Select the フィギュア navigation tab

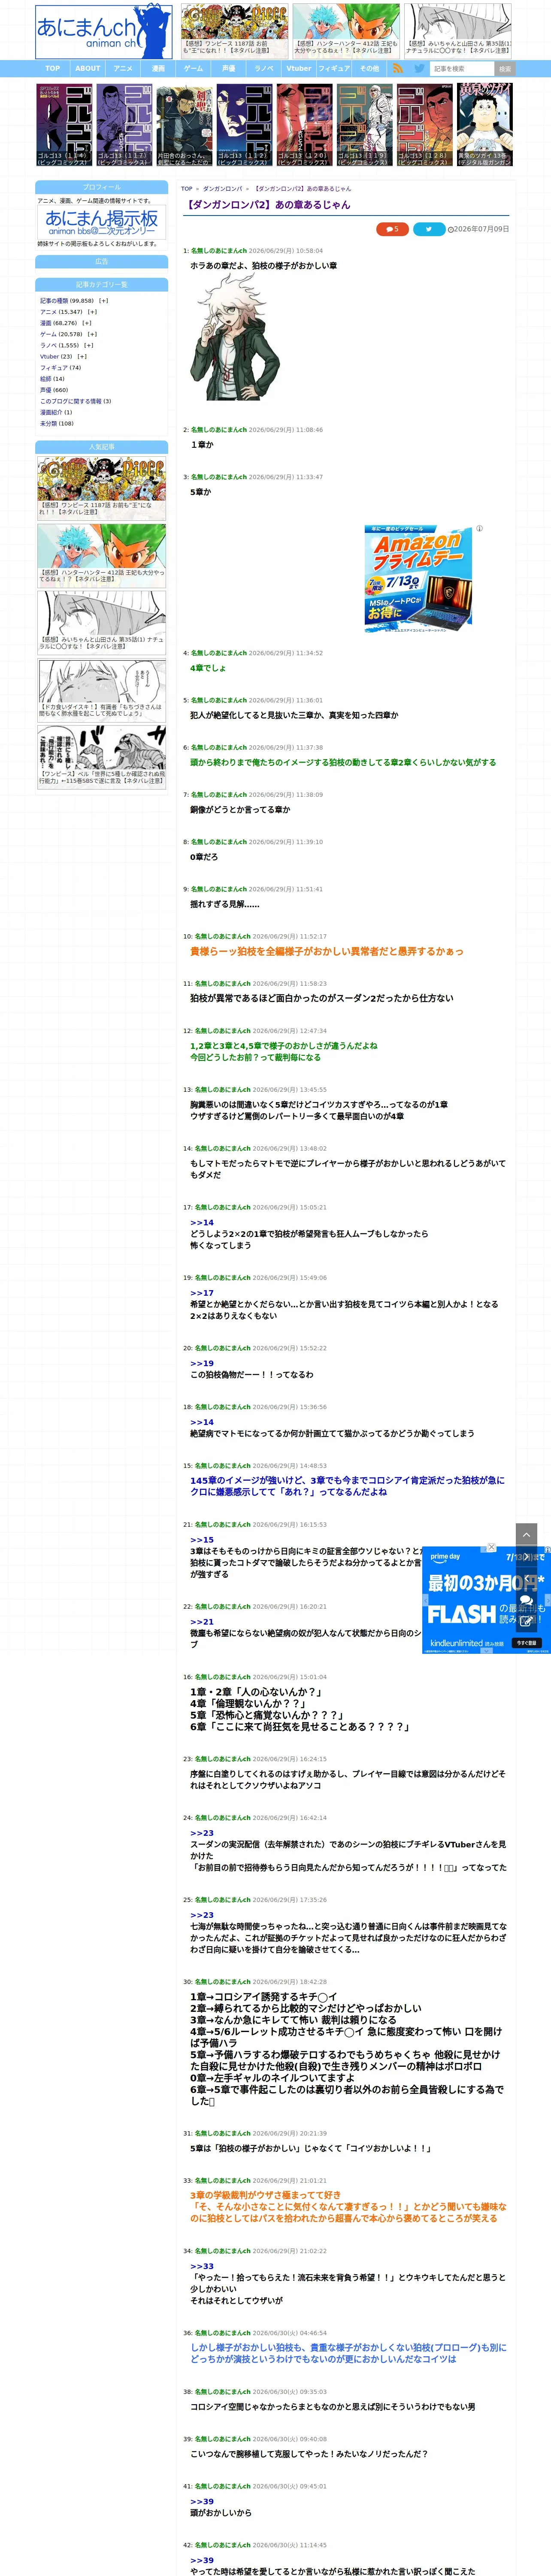tap(334, 69)
